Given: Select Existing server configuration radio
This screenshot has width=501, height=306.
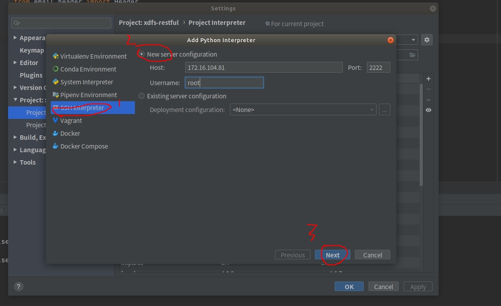Looking at the screenshot, I should point(141,96).
